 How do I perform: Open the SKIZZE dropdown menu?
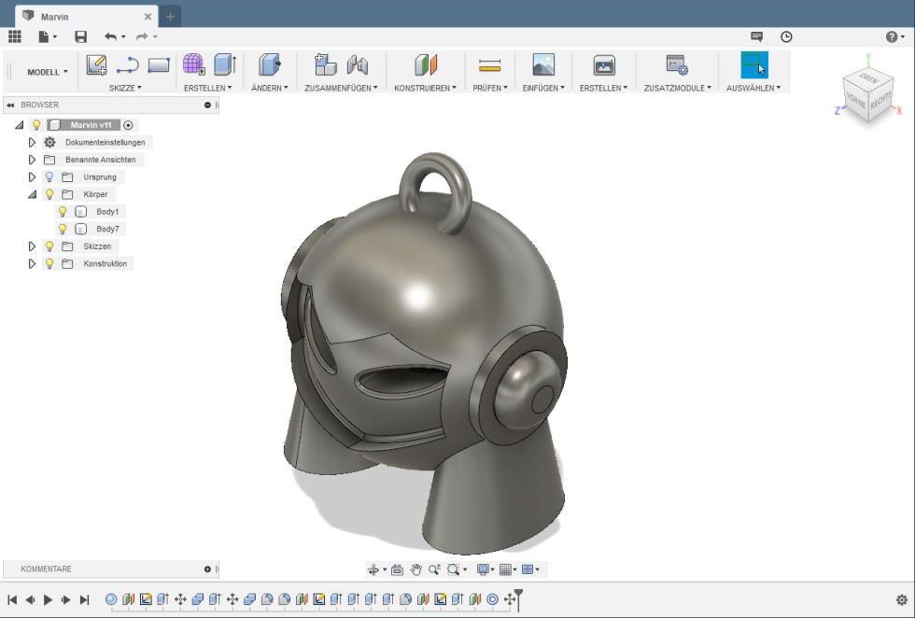[125, 88]
